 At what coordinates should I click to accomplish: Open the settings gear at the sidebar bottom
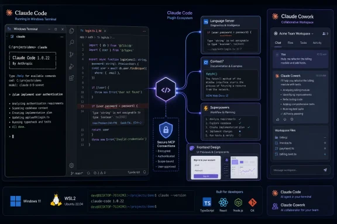click(x=71, y=165)
